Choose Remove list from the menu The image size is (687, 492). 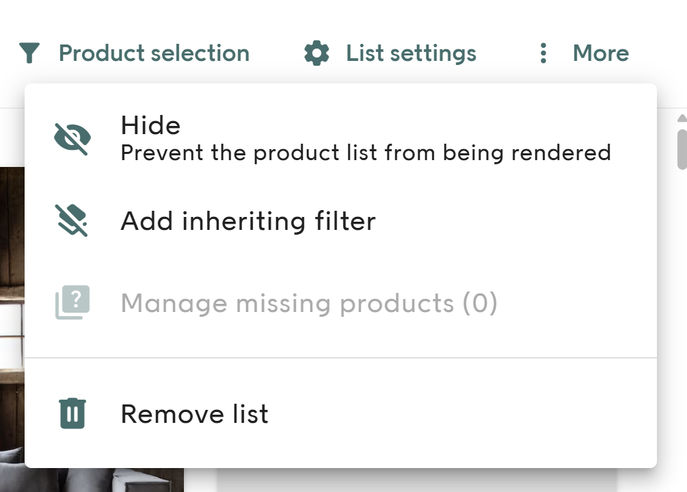click(x=194, y=414)
